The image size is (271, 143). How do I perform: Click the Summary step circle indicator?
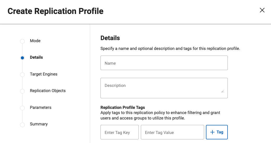pos(22,124)
